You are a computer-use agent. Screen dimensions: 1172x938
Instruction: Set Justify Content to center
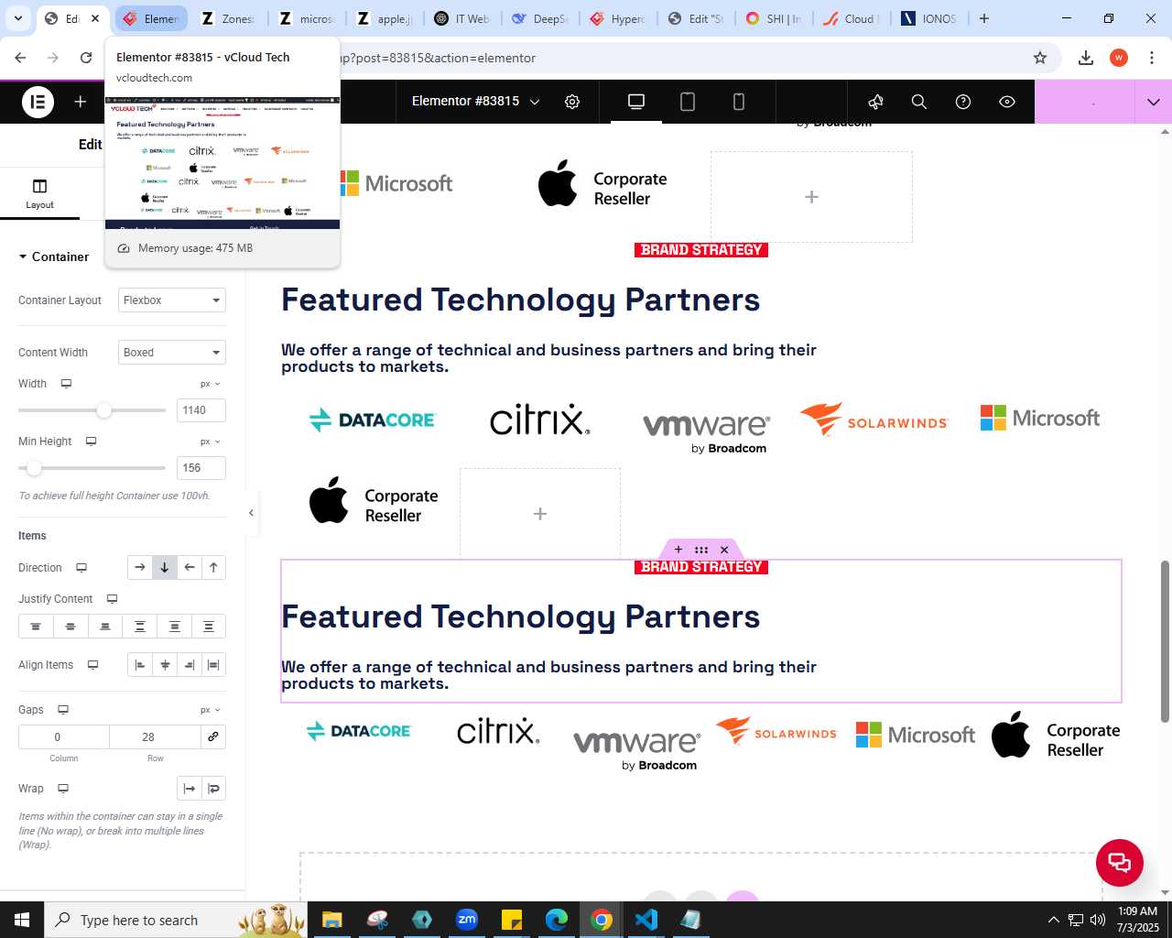pos(71,627)
